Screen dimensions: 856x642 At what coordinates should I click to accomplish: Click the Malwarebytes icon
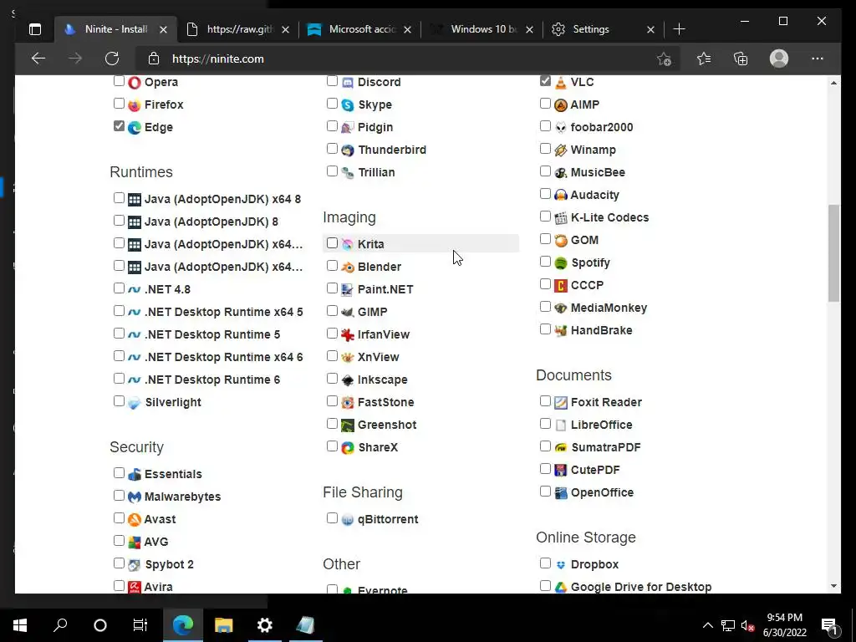point(135,497)
